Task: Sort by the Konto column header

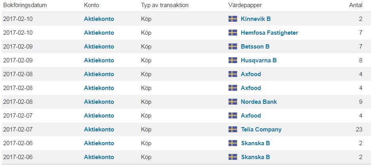Action: (x=91, y=5)
